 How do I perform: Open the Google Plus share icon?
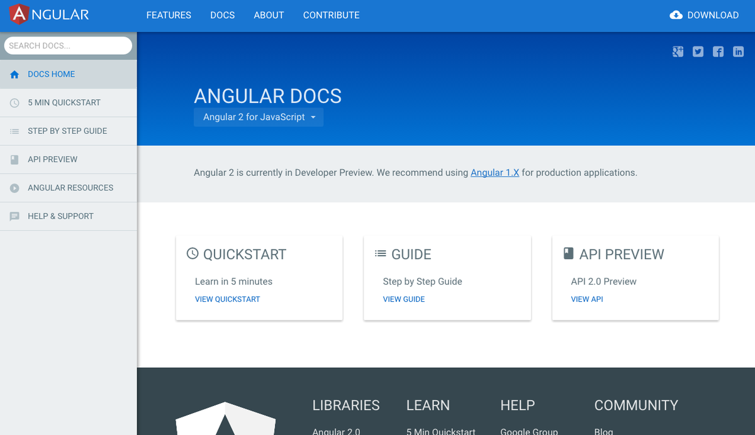(678, 52)
